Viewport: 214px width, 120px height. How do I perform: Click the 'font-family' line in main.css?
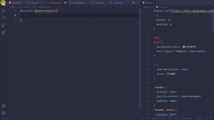coord(181,51)
